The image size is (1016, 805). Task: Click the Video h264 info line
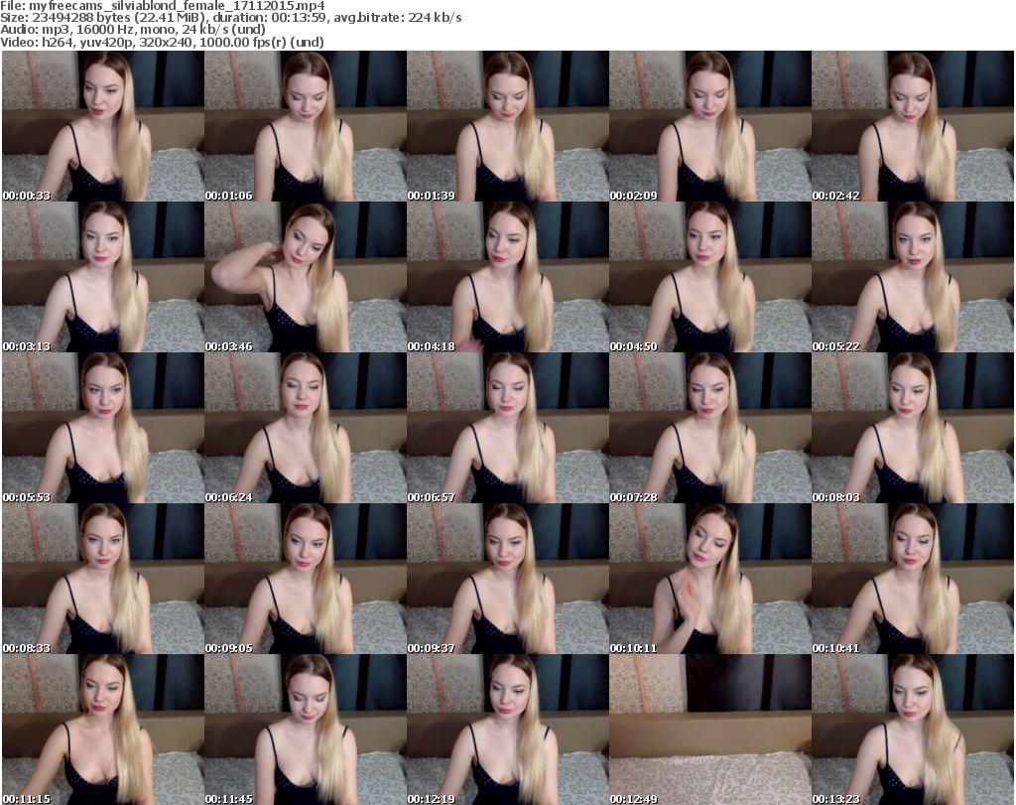tap(162, 42)
